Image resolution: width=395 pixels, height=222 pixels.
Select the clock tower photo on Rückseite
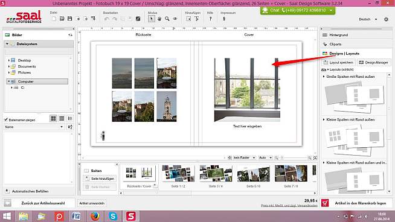tap(167, 106)
